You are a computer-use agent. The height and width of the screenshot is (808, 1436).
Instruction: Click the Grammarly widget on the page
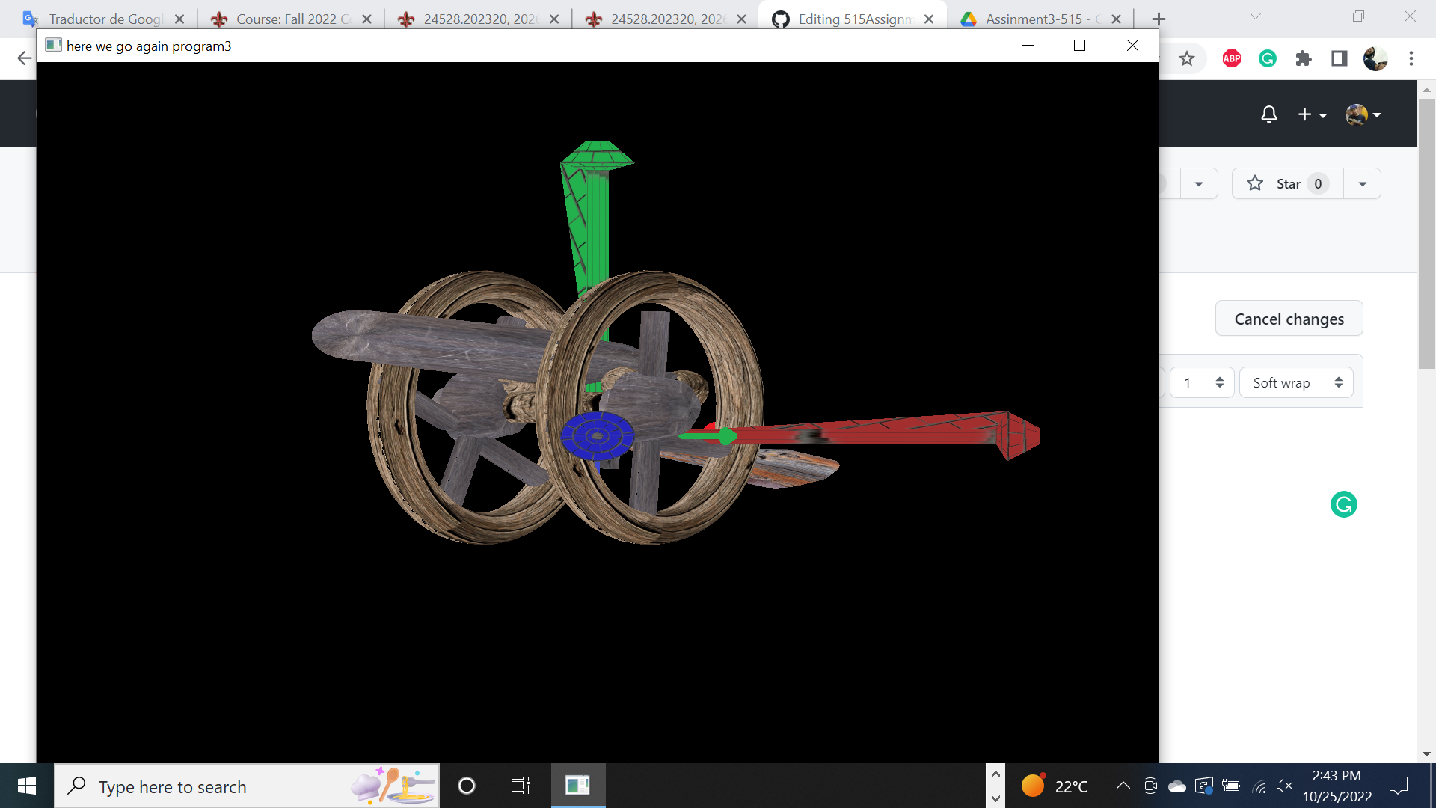[x=1343, y=505]
